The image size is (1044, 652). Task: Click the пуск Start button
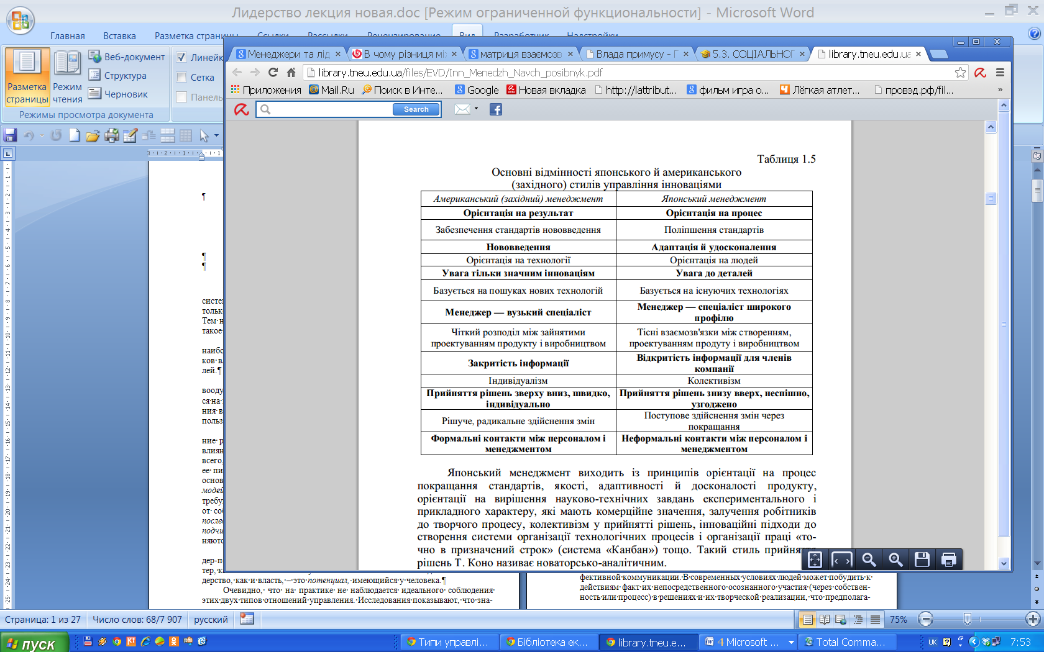pos(34,643)
